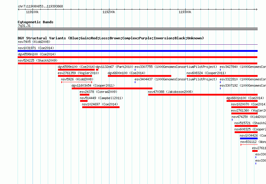Click the nsv5926 (Kidd2008) thin red span
Screen dimensions: 266x184
77,82
